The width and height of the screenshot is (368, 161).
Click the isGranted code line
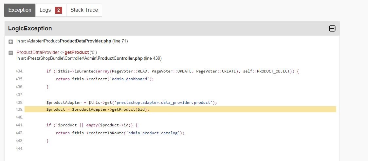point(173,71)
